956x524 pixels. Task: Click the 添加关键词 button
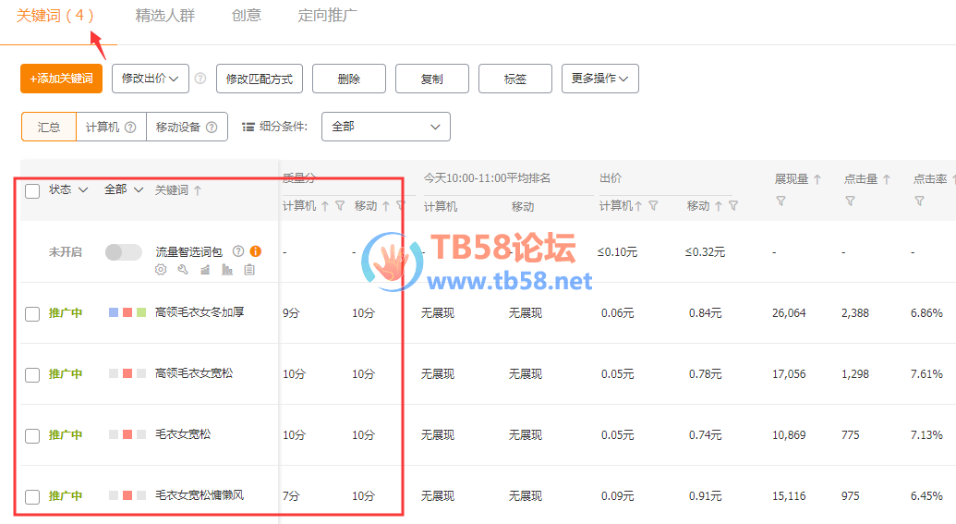tap(61, 79)
